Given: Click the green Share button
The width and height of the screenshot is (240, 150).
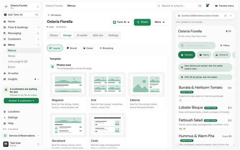Looking at the screenshot, I should (x=142, y=22).
